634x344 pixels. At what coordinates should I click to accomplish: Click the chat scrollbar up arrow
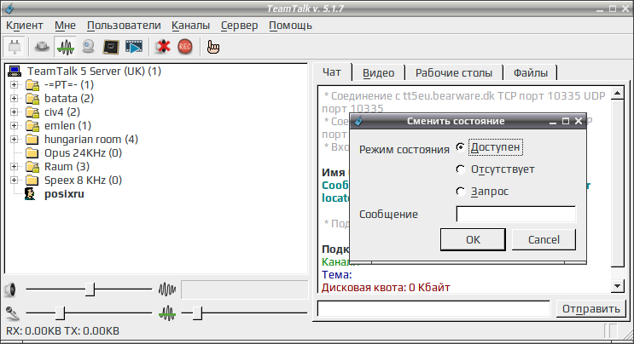(x=618, y=94)
